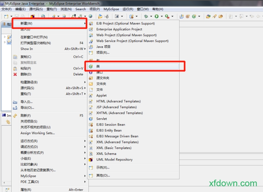This screenshot has width=263, height=192.
Task: Open the PDE 工具(O) submenu
Action: pos(53,182)
